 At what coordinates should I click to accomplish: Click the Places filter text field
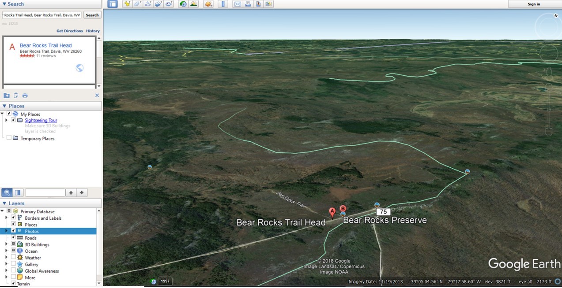point(45,192)
